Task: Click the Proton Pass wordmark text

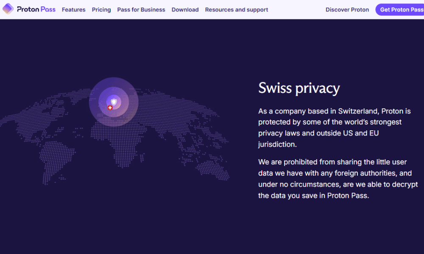Action: point(36,9)
